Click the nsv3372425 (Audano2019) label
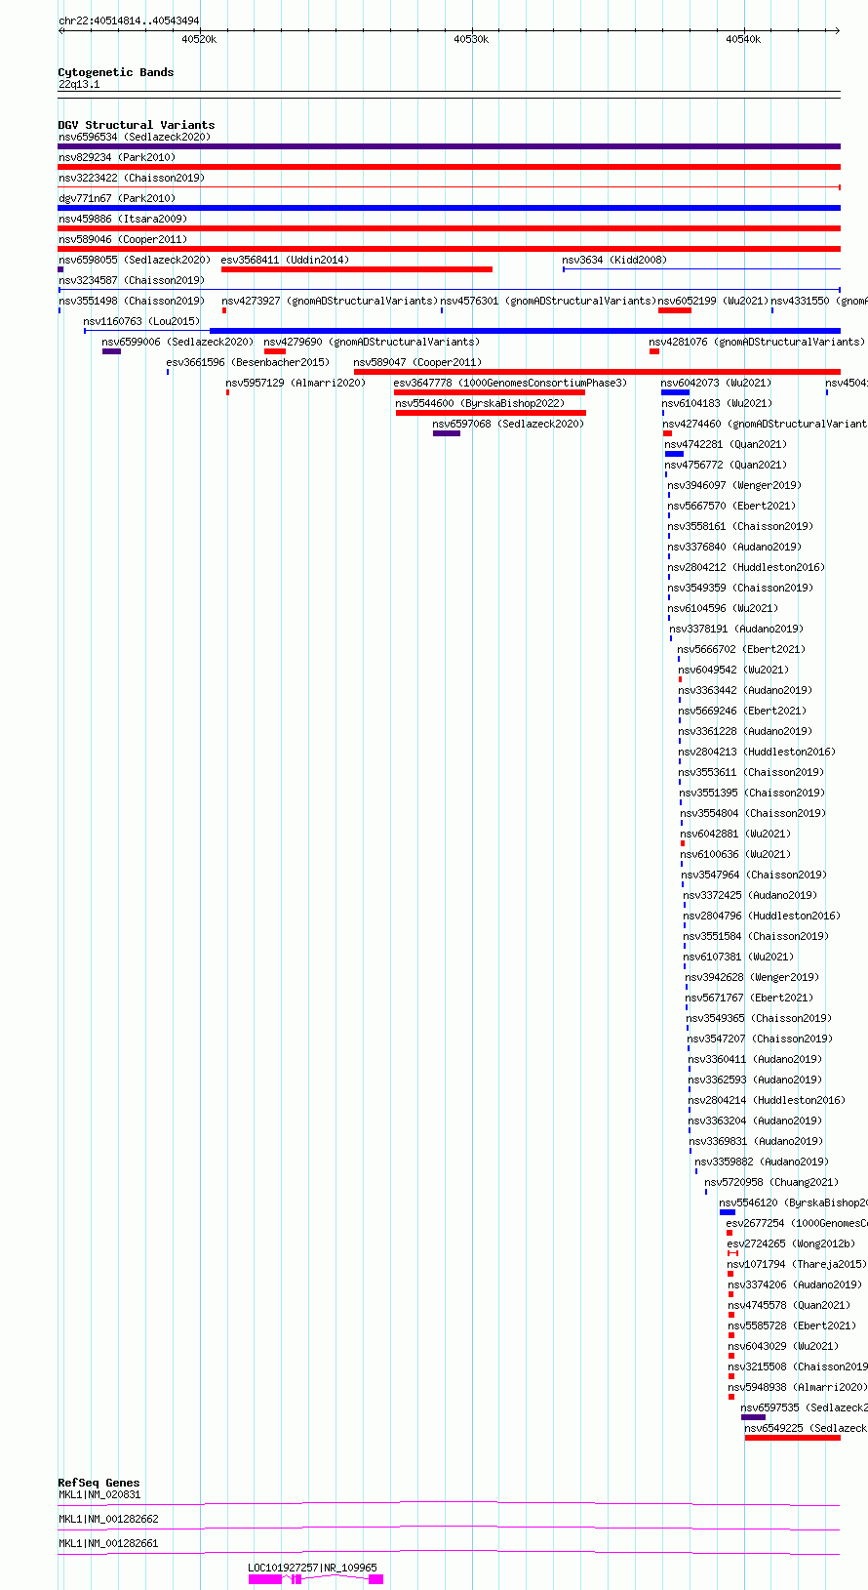 [x=750, y=895]
